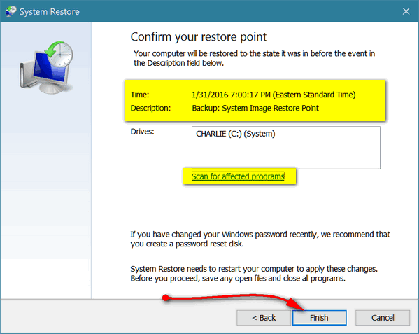Click the restore point Time value

[x=274, y=95]
